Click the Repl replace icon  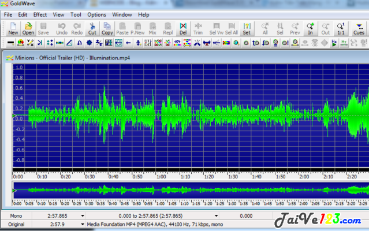coord(168,29)
